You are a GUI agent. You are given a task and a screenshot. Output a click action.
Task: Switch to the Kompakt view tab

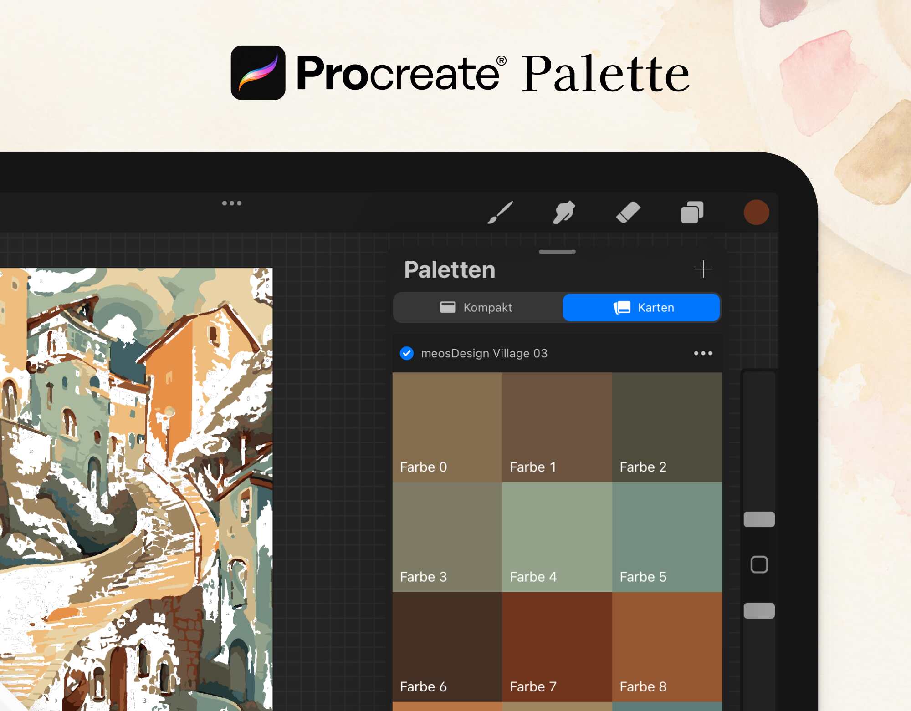(477, 308)
